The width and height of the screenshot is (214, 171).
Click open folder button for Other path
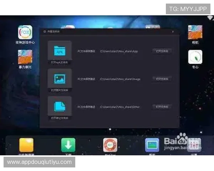tap(162, 107)
